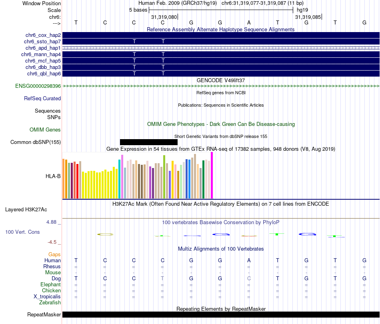Click the Window Position label
Screen dimensions: 380x324
tap(42, 3)
